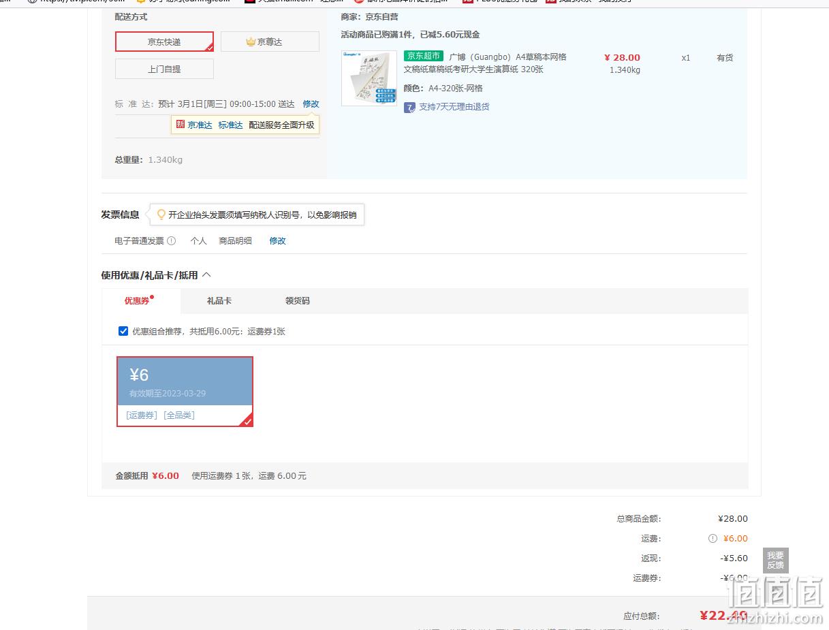829x630 pixels.
Task: Collapse the 使用优惠/礼品卡/抵用 section
Action: coord(207,275)
